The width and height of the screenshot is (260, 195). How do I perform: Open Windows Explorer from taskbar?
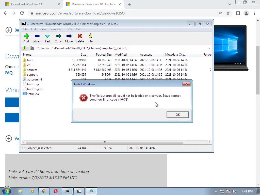point(20,191)
